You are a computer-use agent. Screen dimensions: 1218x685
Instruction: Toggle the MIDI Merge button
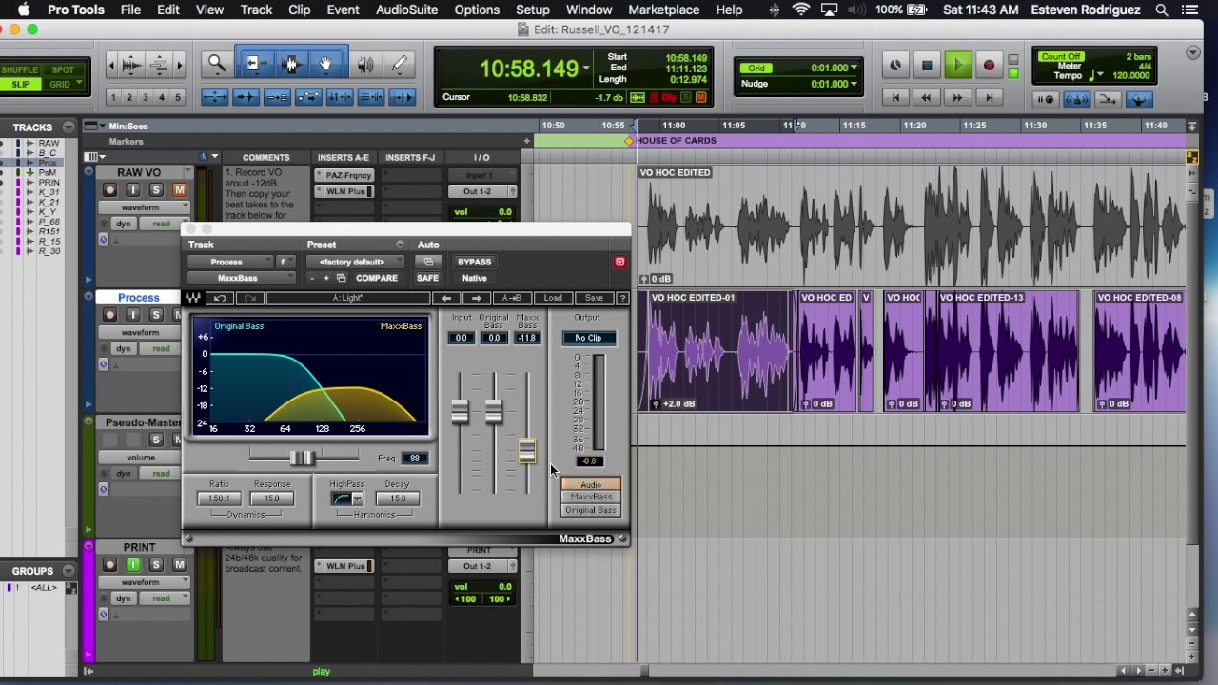(x=1108, y=99)
